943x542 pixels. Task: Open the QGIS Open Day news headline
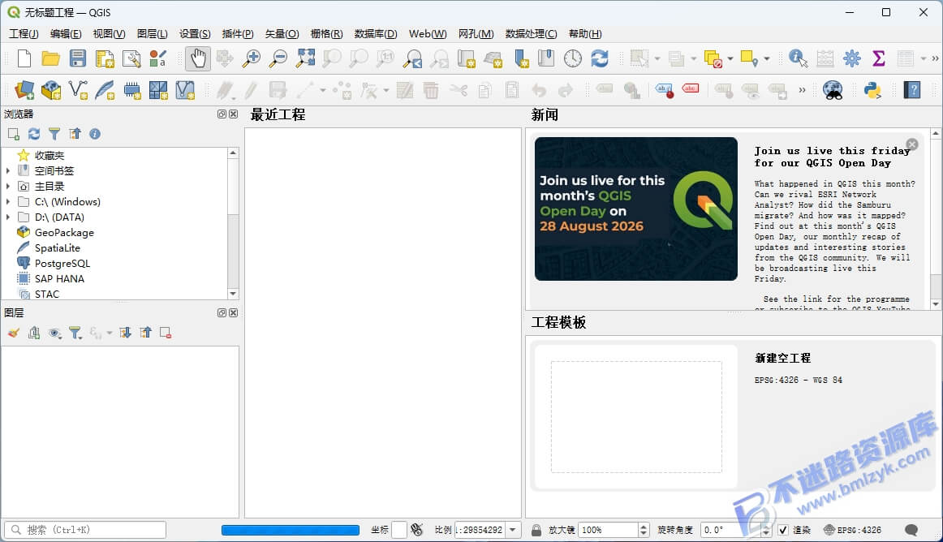point(833,157)
